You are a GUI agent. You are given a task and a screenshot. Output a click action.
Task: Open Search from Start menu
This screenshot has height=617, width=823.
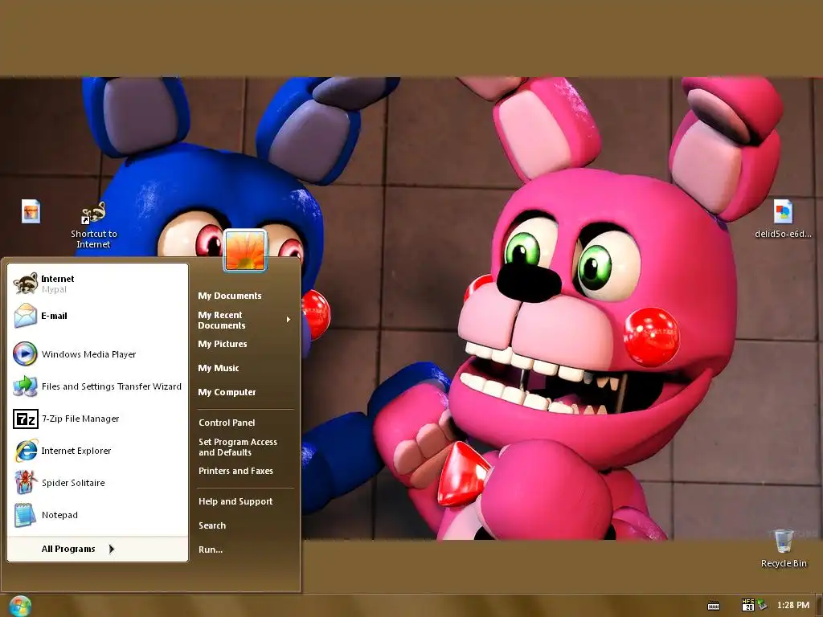pos(212,525)
